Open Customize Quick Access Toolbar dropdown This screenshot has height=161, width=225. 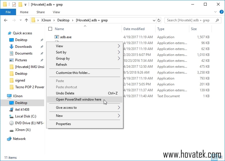click(25, 5)
